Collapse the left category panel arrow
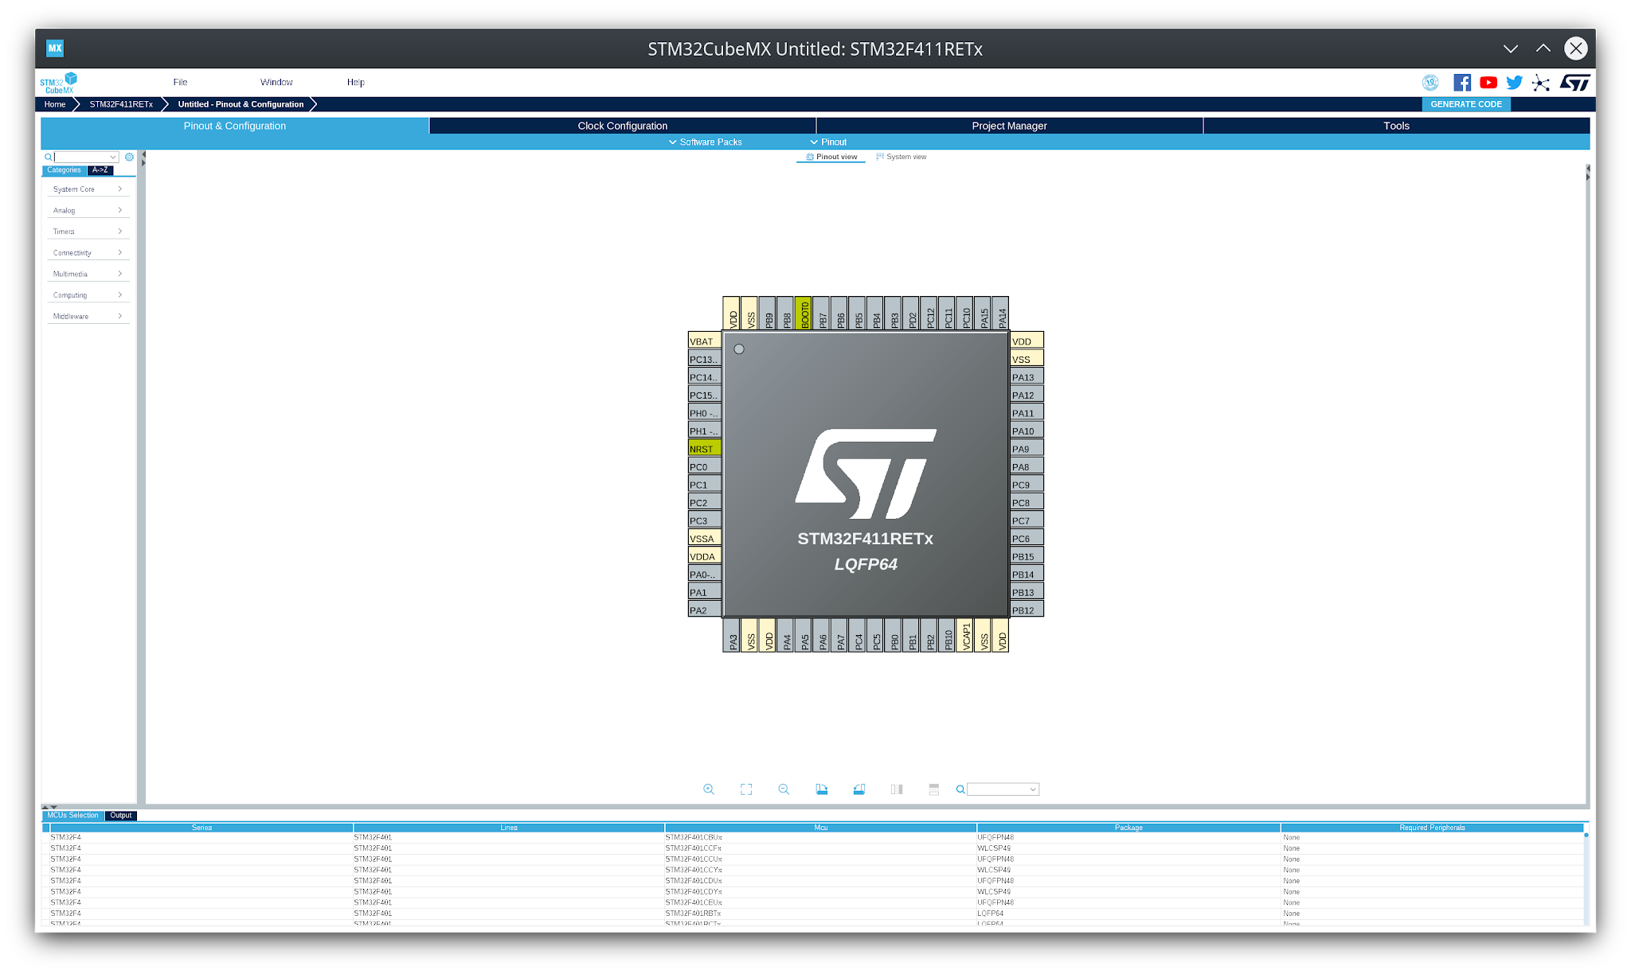Image resolution: width=1631 pixels, height=974 pixels. (143, 154)
